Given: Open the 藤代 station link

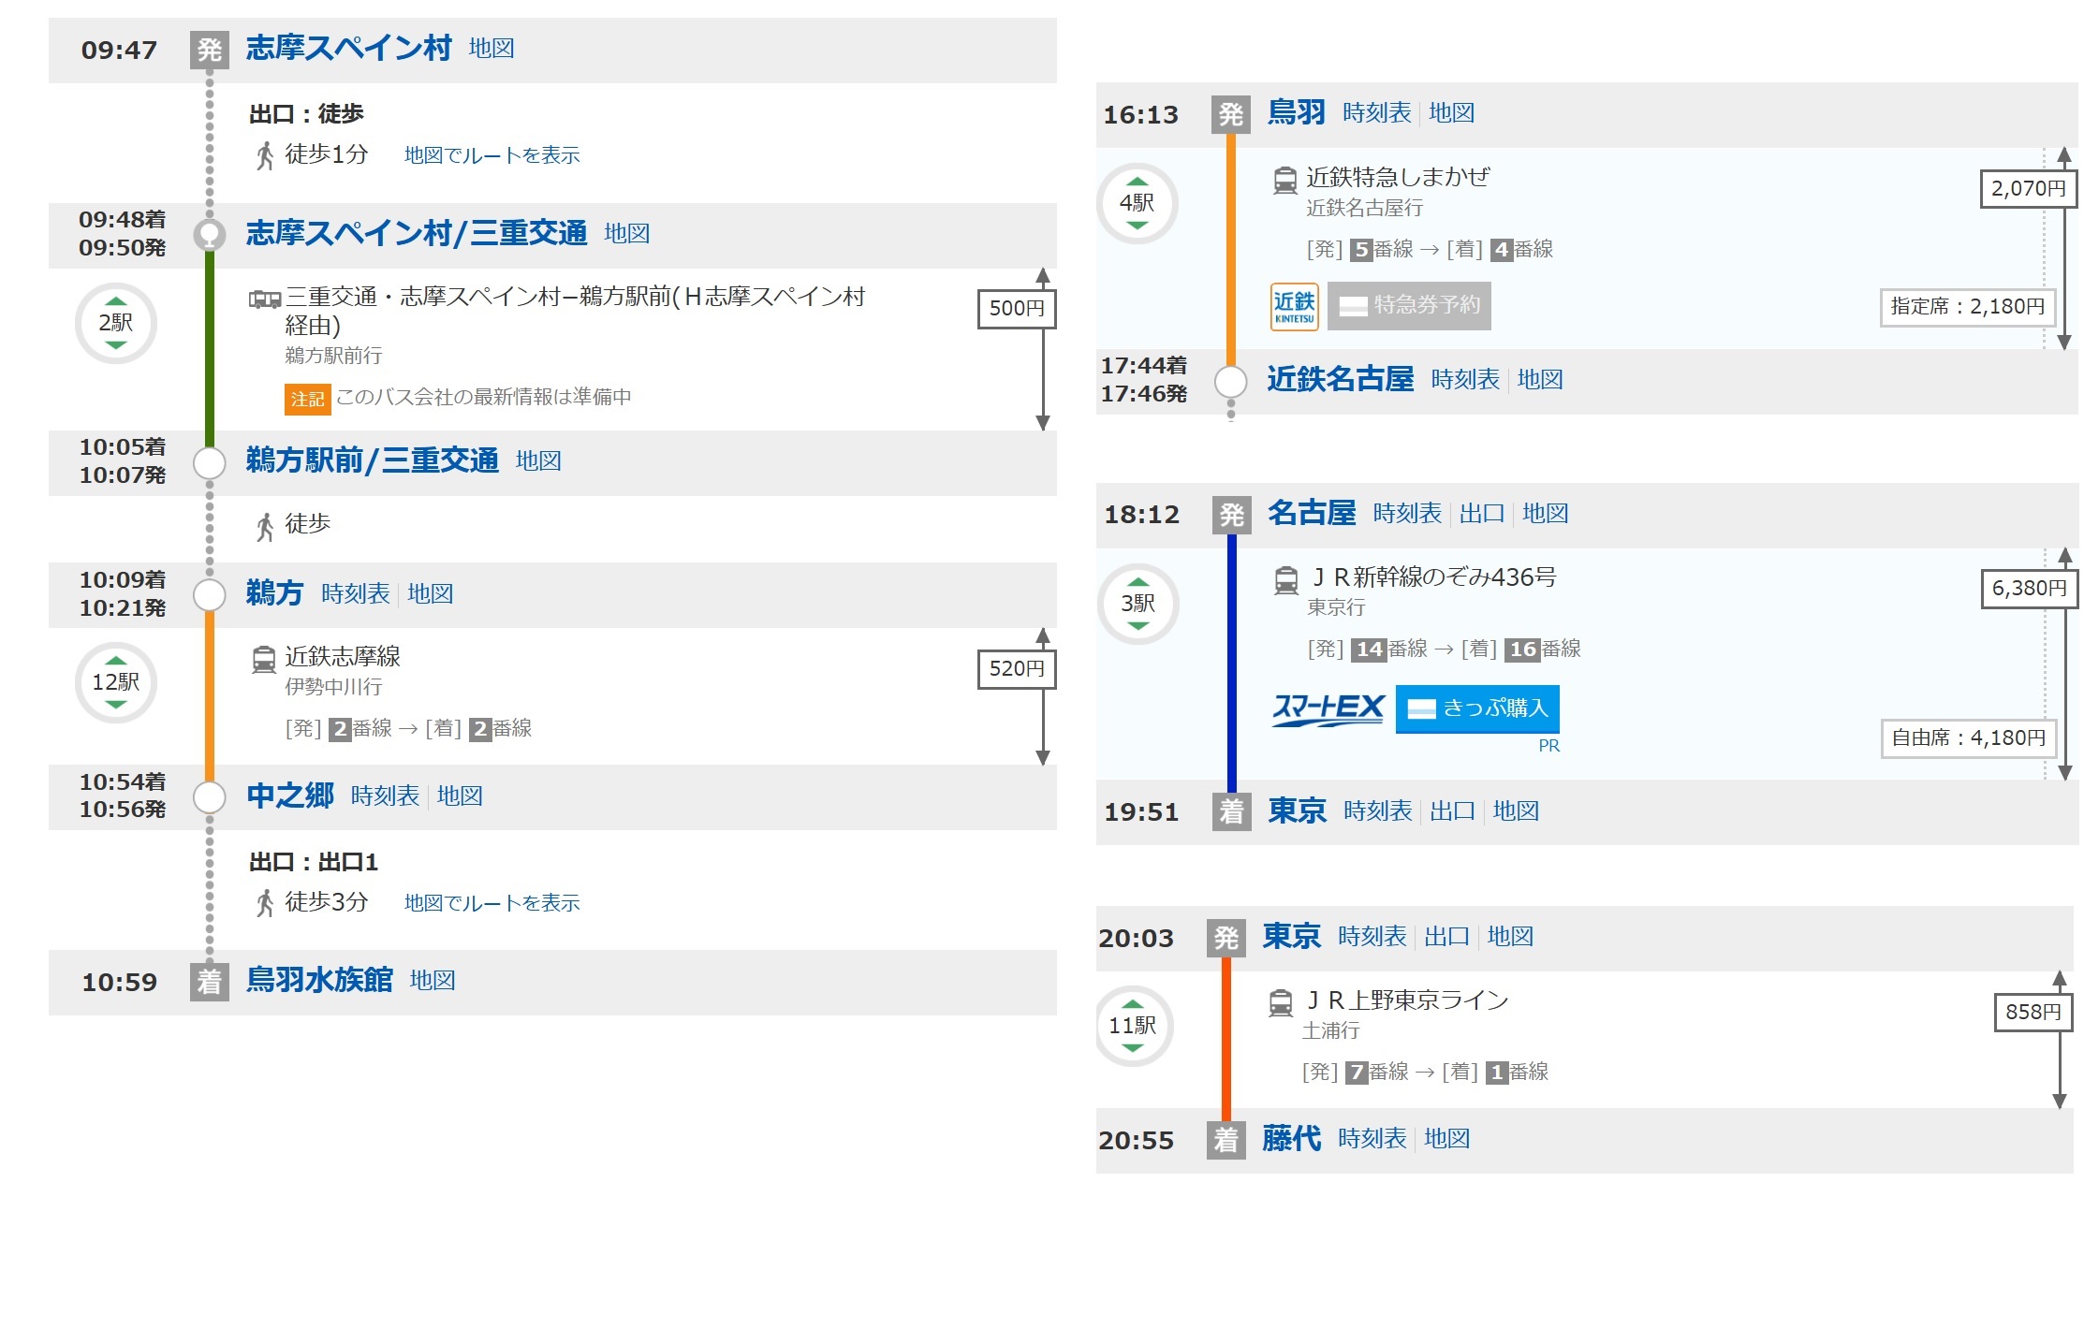Looking at the screenshot, I should tap(1292, 1138).
